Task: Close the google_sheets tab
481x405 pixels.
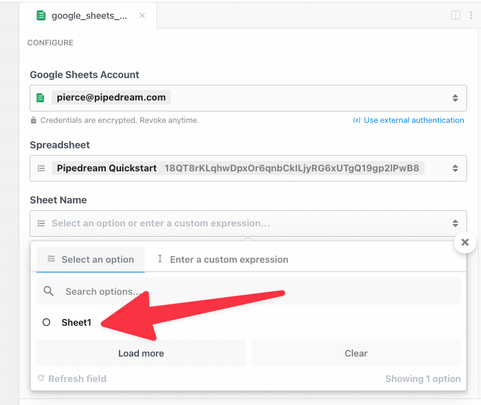Action: tap(142, 15)
